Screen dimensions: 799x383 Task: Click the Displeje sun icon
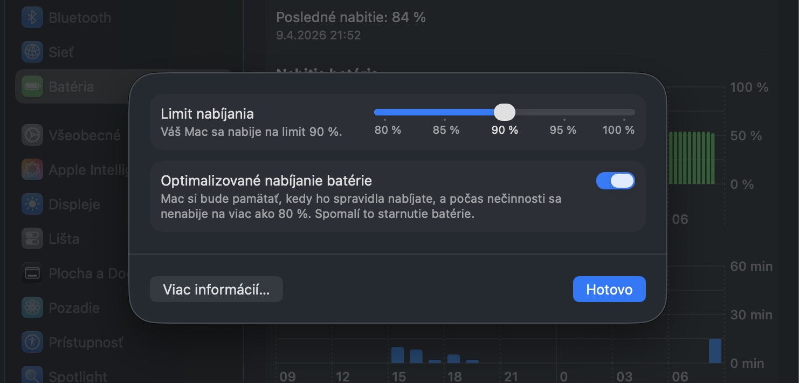32,204
